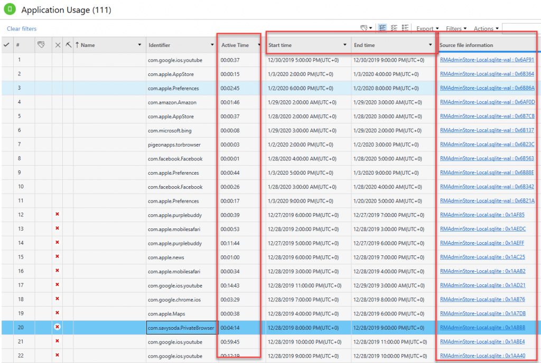The height and width of the screenshot is (363, 541).
Task: Click the pickaxe carved column header icon
Action: [68, 45]
